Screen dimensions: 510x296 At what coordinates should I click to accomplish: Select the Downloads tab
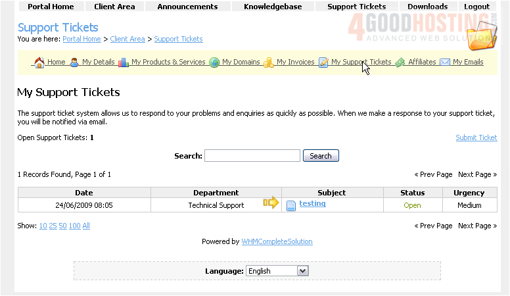tap(427, 7)
